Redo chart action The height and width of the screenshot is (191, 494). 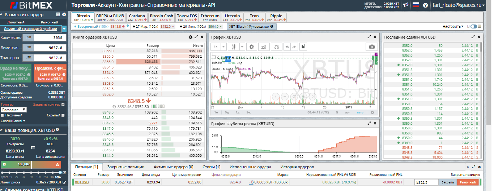pos(294,46)
